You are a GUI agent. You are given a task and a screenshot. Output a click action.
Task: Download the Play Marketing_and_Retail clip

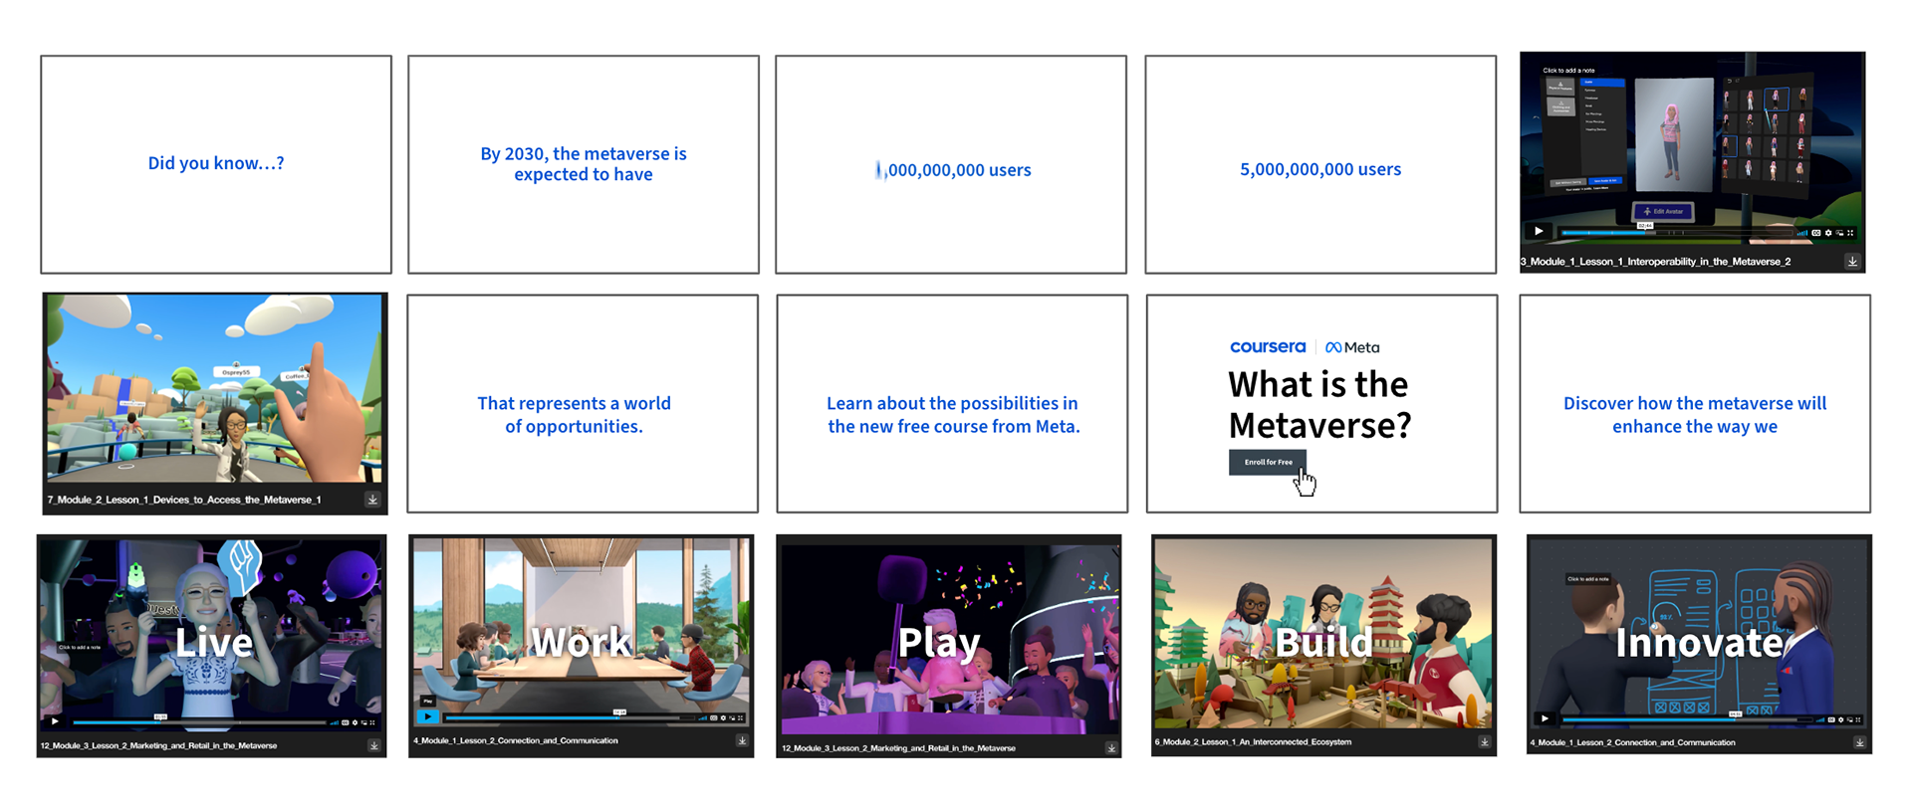[1111, 748]
